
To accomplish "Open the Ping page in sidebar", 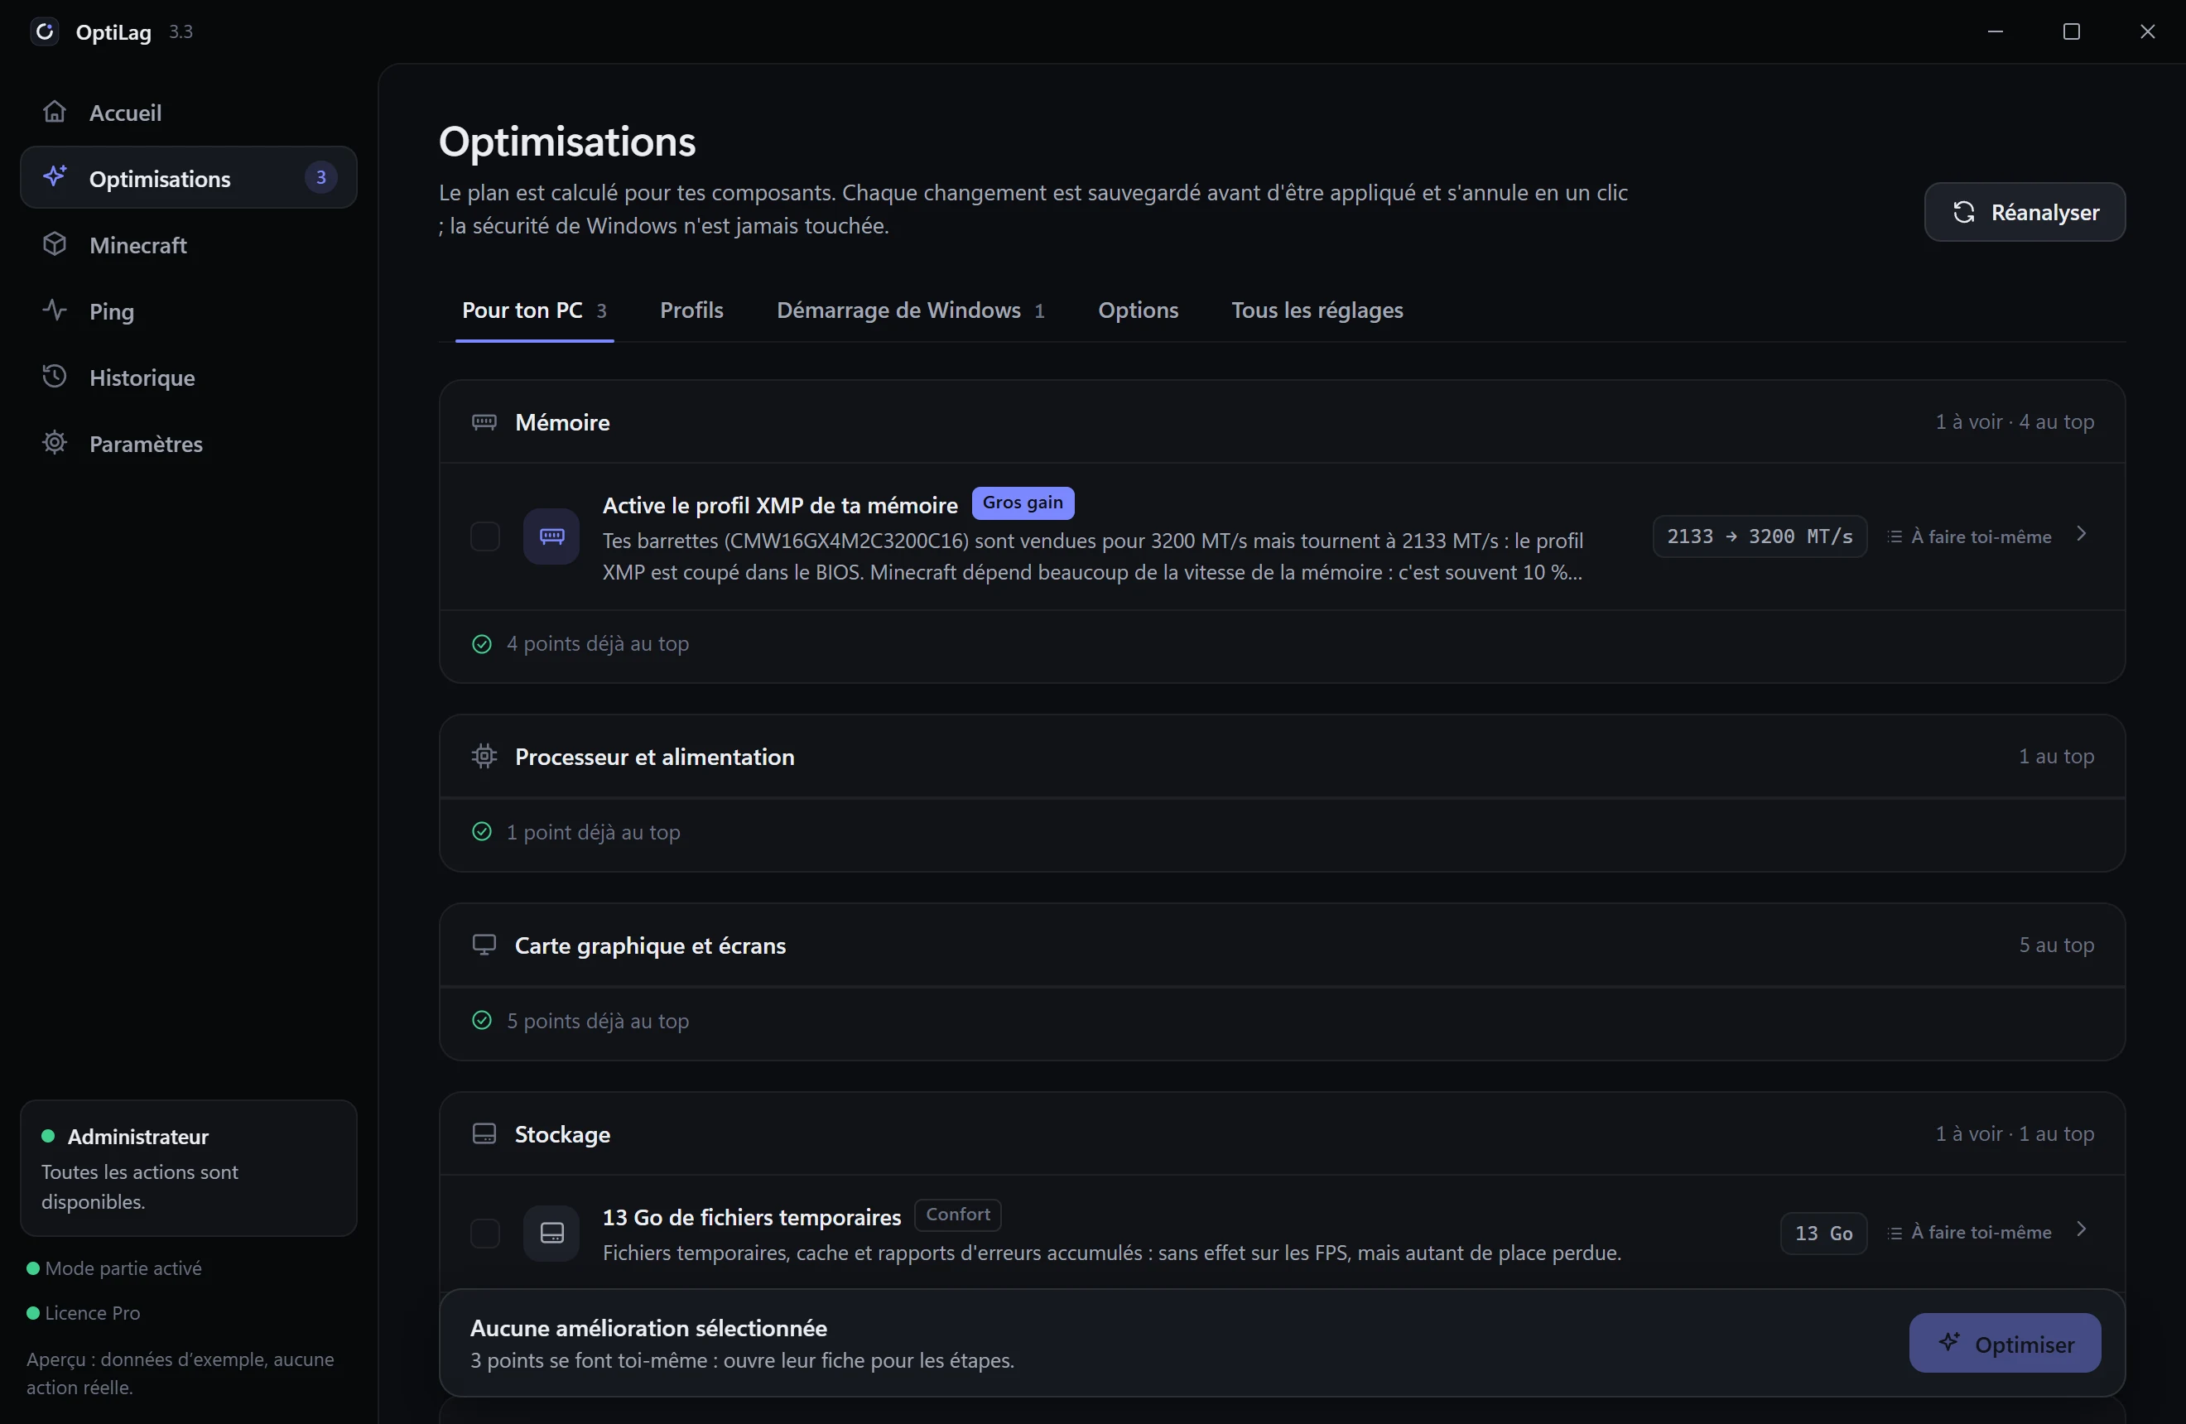I will coord(188,310).
